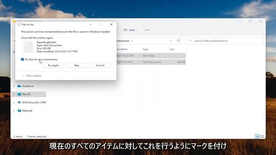The height and width of the screenshot is (155, 276).
Task: Minimize the File In Use dialog
Action: [x=91, y=25]
